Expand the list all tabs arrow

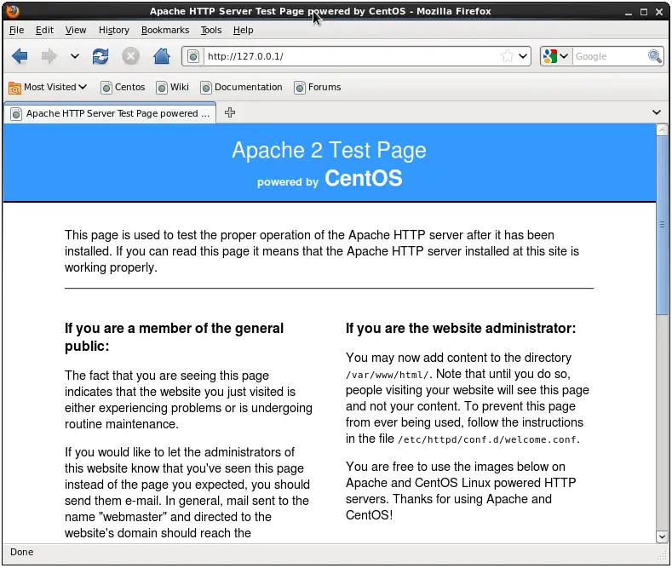657,112
